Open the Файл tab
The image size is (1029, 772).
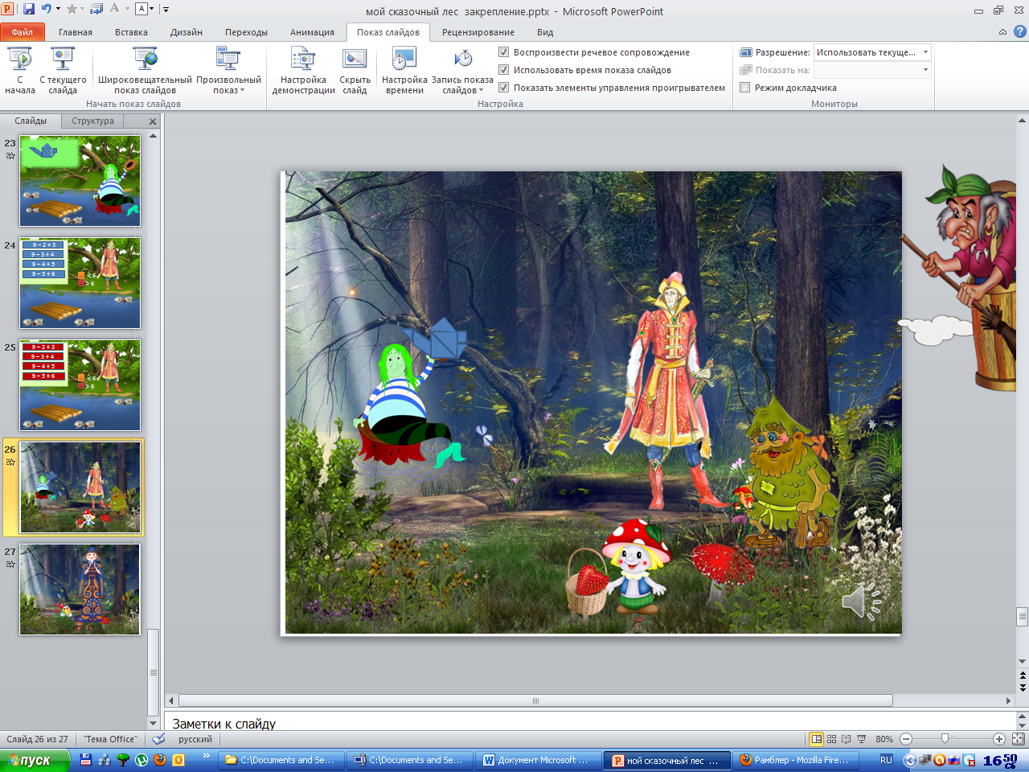(x=23, y=32)
